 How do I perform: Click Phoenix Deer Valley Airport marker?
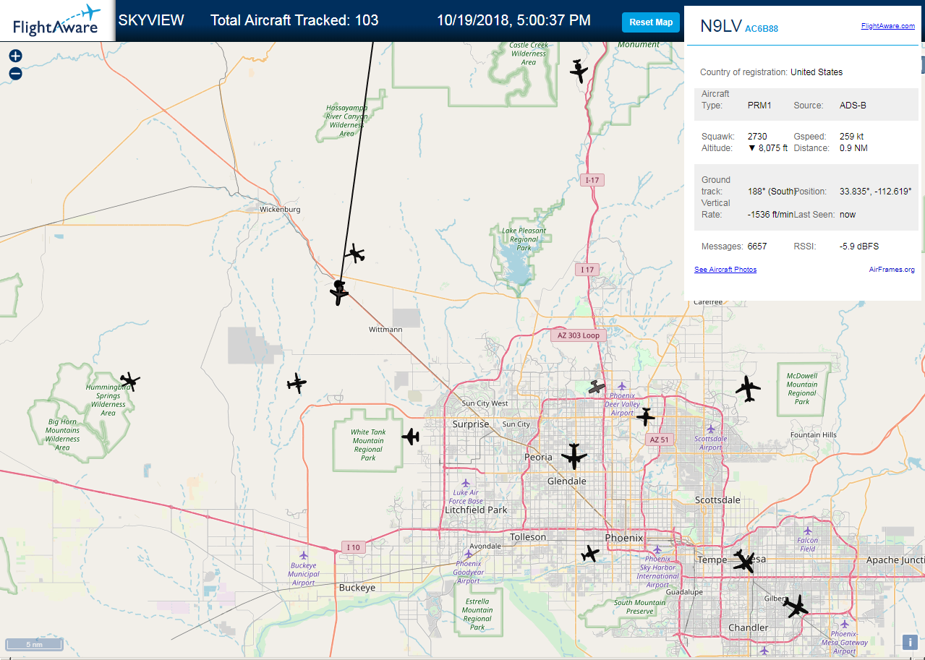621,386
